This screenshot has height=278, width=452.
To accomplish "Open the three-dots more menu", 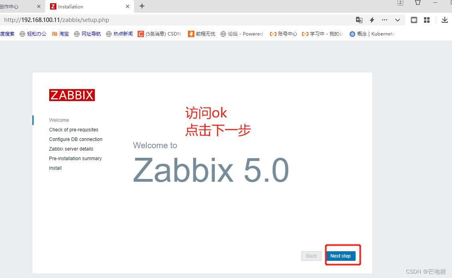I will click(x=384, y=20).
